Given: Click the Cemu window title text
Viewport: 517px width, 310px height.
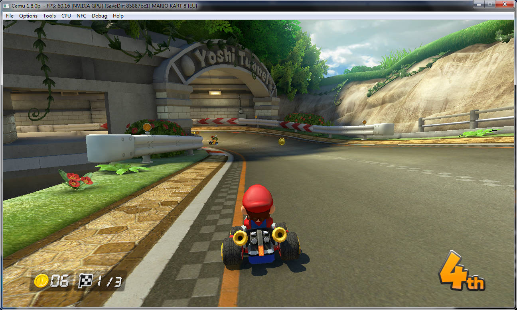Looking at the screenshot, I should 104,6.
